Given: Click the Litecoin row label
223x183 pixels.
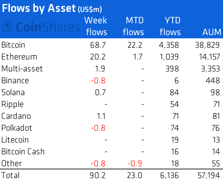Looking at the screenshot, I should (15, 140).
